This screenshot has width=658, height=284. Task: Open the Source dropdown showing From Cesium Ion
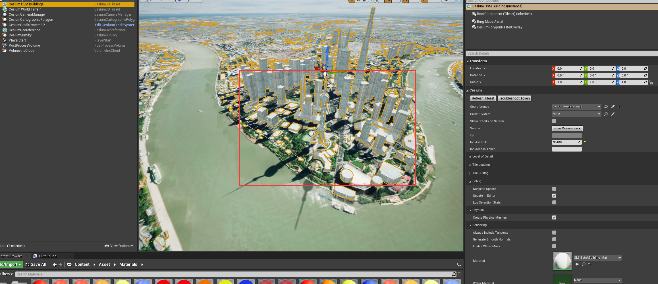coord(567,128)
